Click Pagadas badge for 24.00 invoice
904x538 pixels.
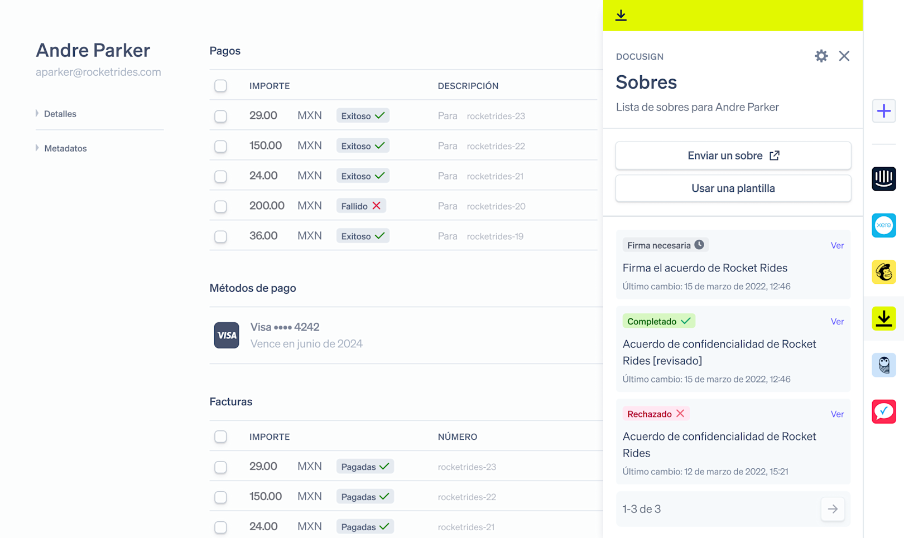click(365, 526)
